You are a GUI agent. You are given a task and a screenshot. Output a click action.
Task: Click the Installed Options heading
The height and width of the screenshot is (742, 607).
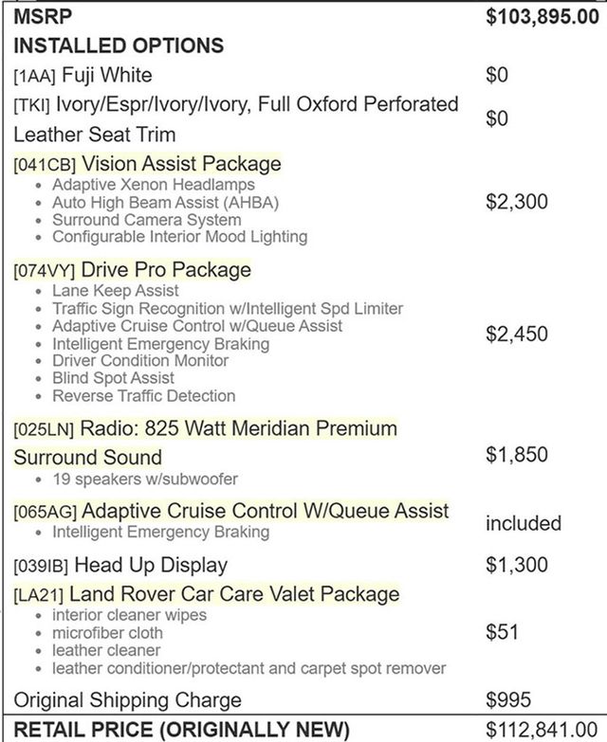pos(119,45)
